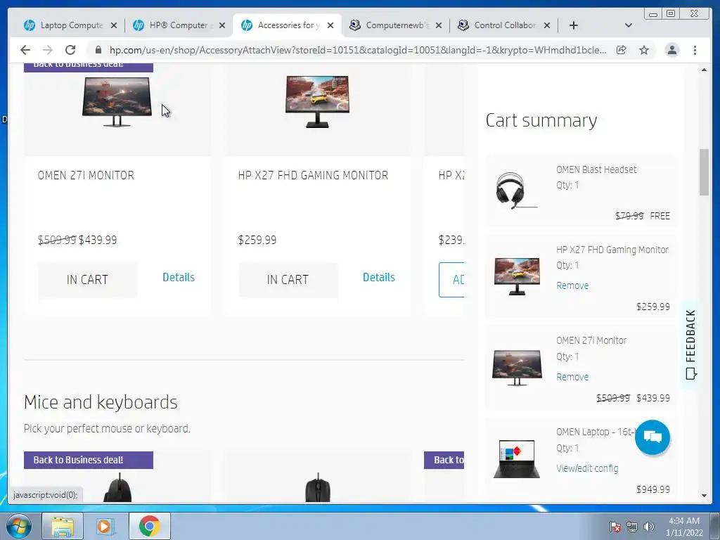Image resolution: width=720 pixels, height=540 pixels.
Task: Click the $949.99 OMEN Laptop price
Action: (x=653, y=489)
